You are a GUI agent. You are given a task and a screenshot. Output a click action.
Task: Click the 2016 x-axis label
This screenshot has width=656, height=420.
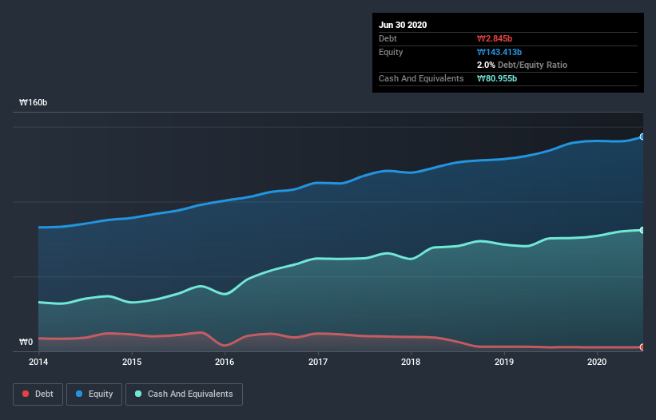point(225,362)
